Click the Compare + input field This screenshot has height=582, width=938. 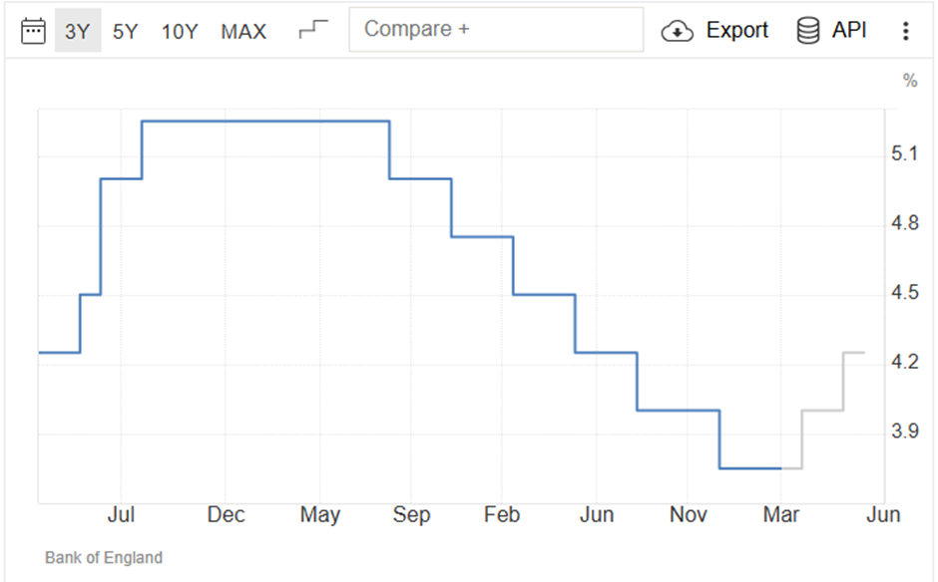pyautogui.click(x=496, y=29)
